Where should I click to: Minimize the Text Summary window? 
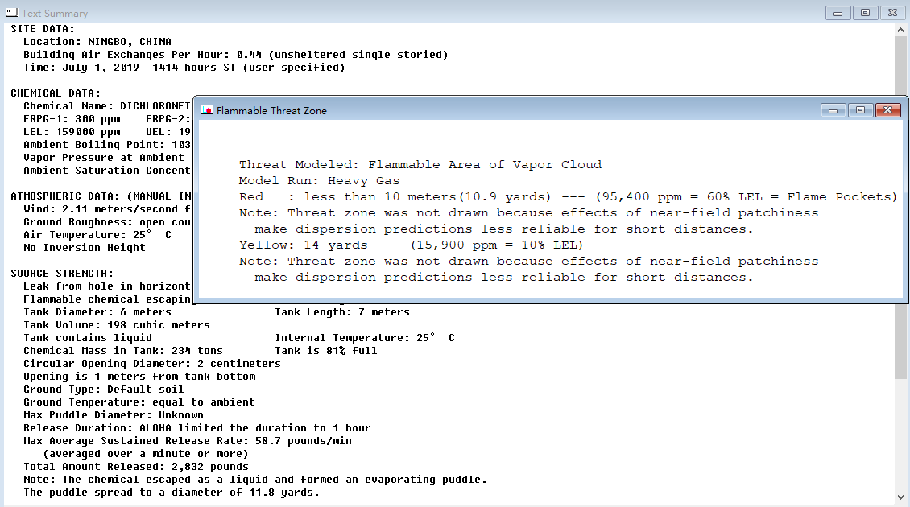[838, 13]
